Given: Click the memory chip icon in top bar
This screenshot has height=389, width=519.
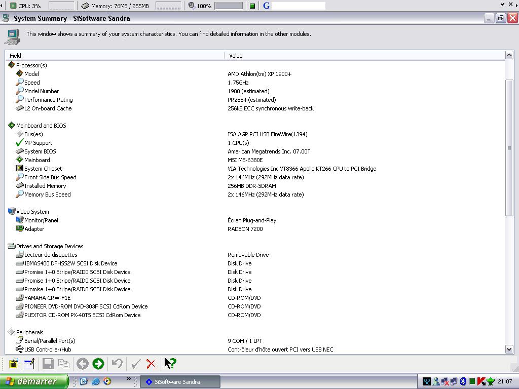Looking at the screenshot, I should click(85, 6).
